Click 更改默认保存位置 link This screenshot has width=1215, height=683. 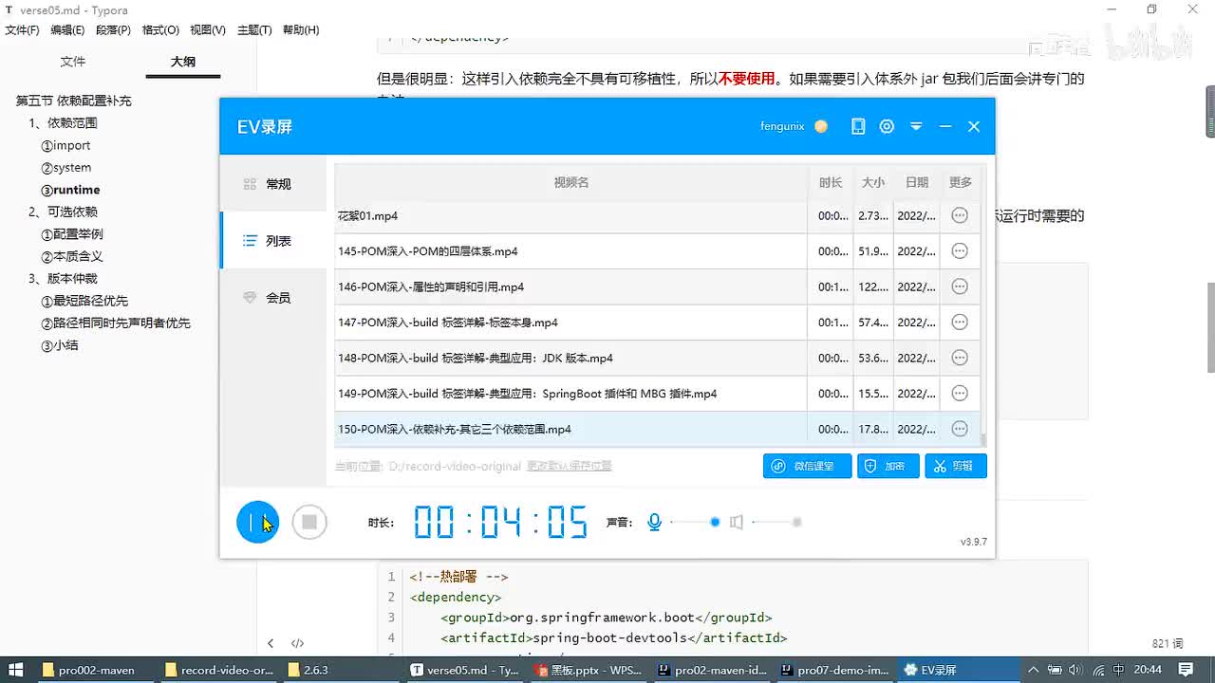570,466
